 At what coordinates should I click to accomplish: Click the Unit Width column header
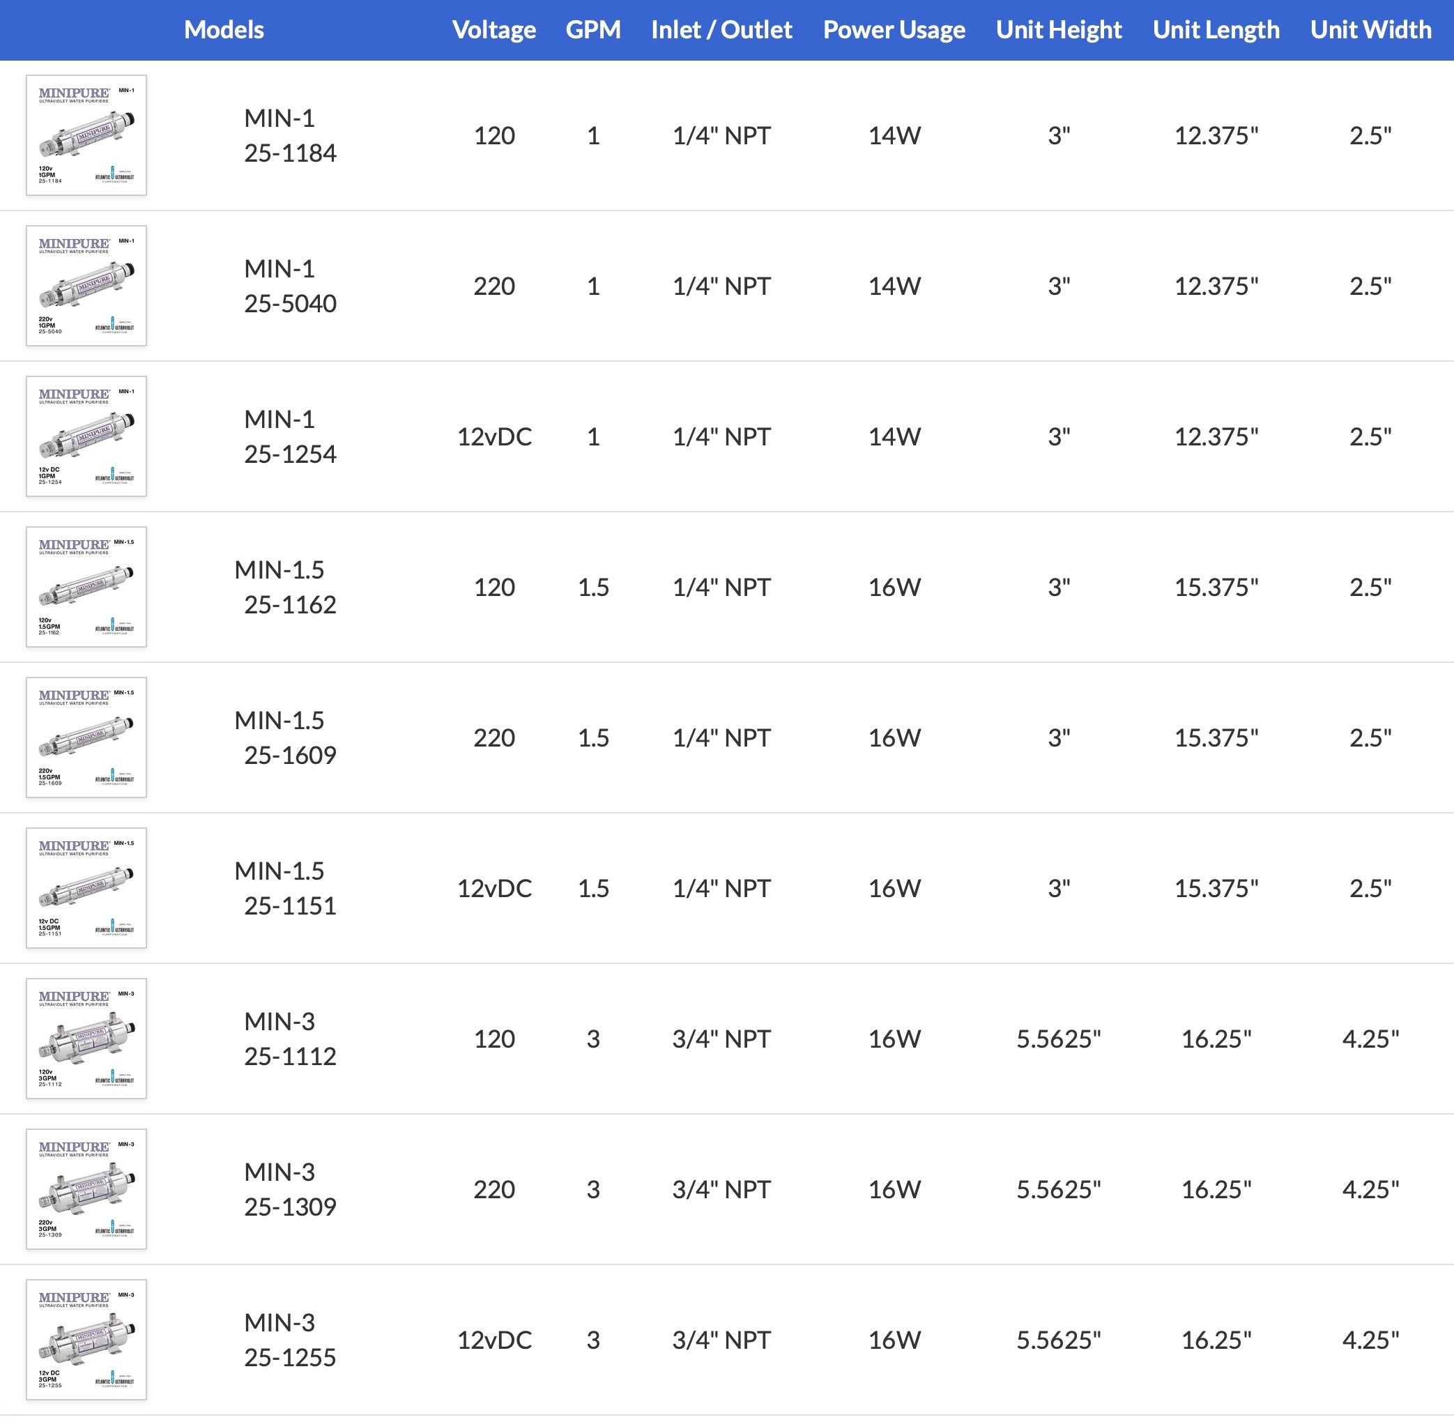[x=1370, y=30]
